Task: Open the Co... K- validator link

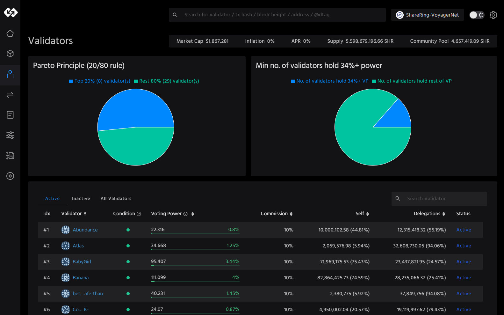Action: pyautogui.click(x=81, y=310)
